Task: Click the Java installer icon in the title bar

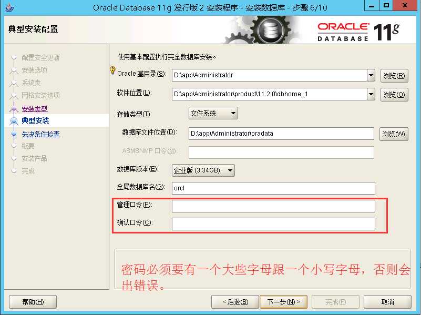Action: click(9, 7)
